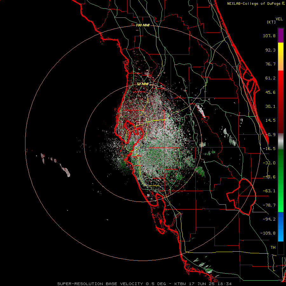Click the NEXLAB-College of DuPage credit text
The image size is (286, 286).
click(255, 3)
